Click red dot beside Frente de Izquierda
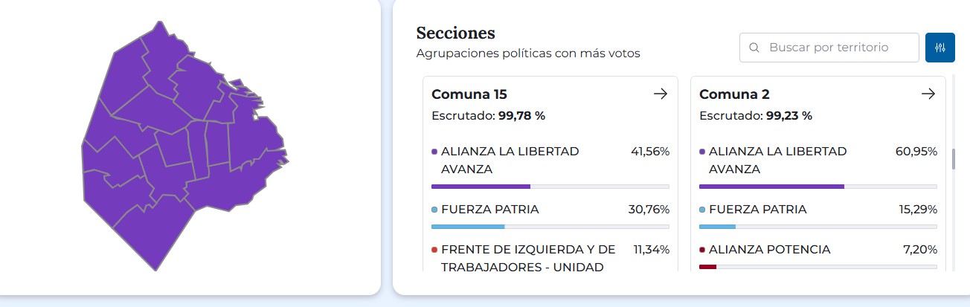 pyautogui.click(x=434, y=250)
